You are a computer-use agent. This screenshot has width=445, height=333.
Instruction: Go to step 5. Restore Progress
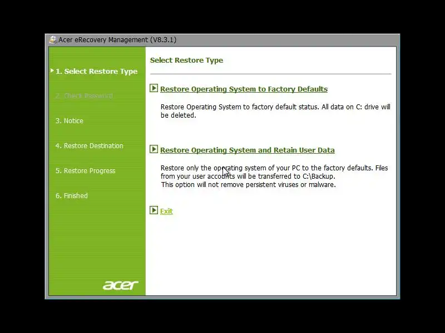coord(86,171)
